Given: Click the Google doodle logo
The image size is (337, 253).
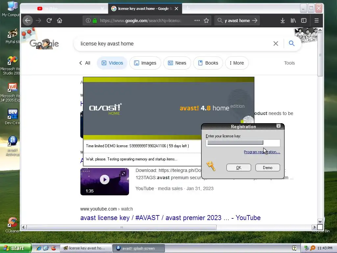Looking at the screenshot, I should click(x=44, y=44).
